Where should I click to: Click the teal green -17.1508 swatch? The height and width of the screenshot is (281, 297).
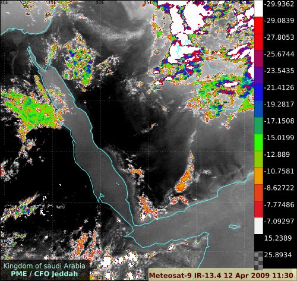[x=258, y=125]
